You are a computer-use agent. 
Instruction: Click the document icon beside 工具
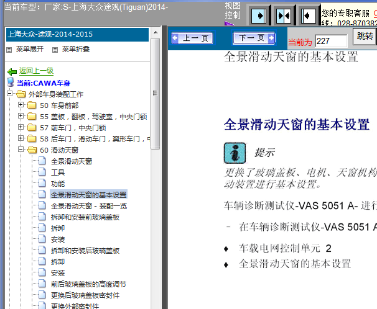(x=42, y=172)
